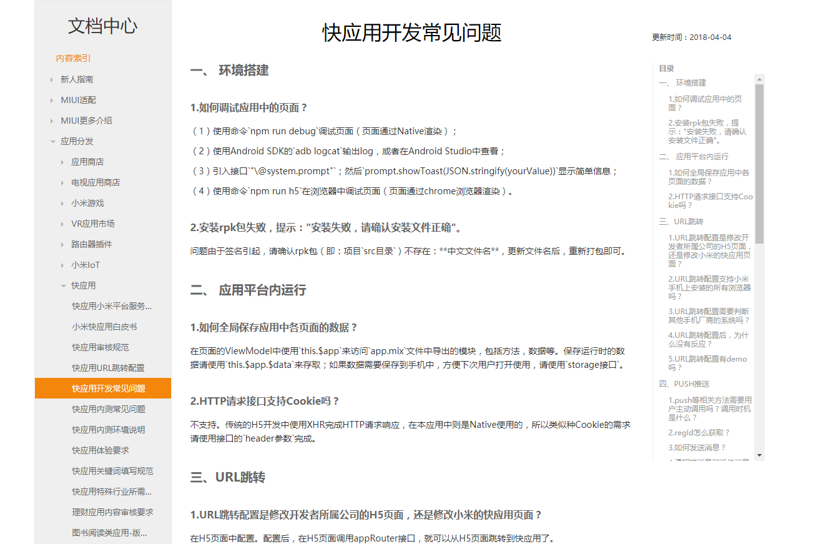Screen dimensions: 816x544
Task: Expand the 小米游戏 arrow
Action: coord(62,203)
